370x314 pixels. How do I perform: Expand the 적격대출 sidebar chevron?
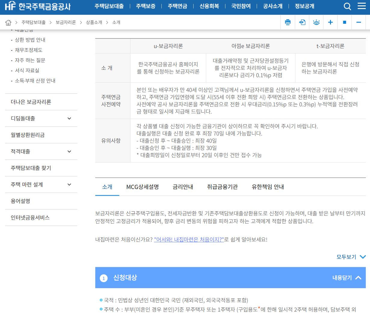(x=69, y=151)
